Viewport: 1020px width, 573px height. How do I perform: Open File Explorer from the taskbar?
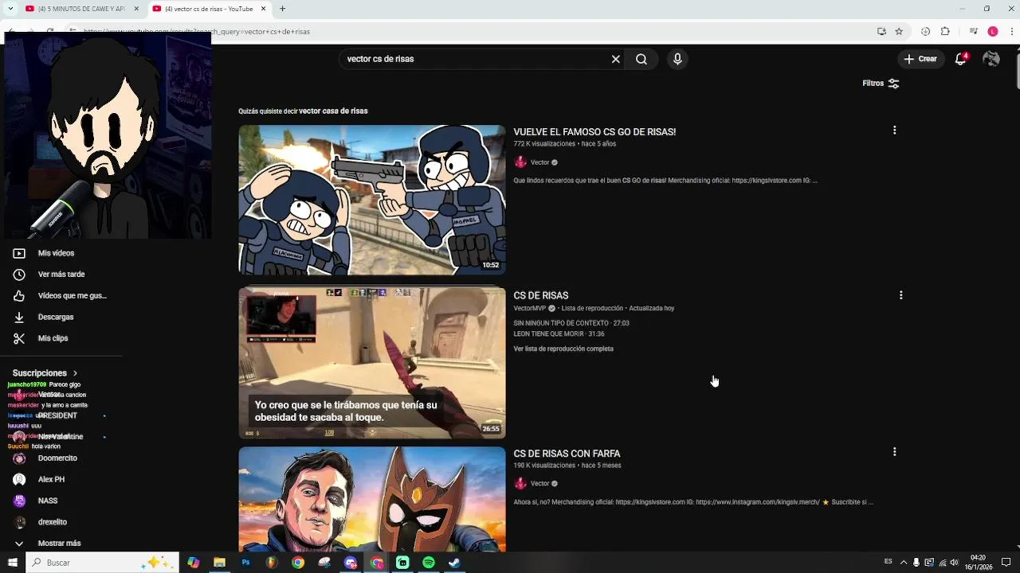pos(219,563)
